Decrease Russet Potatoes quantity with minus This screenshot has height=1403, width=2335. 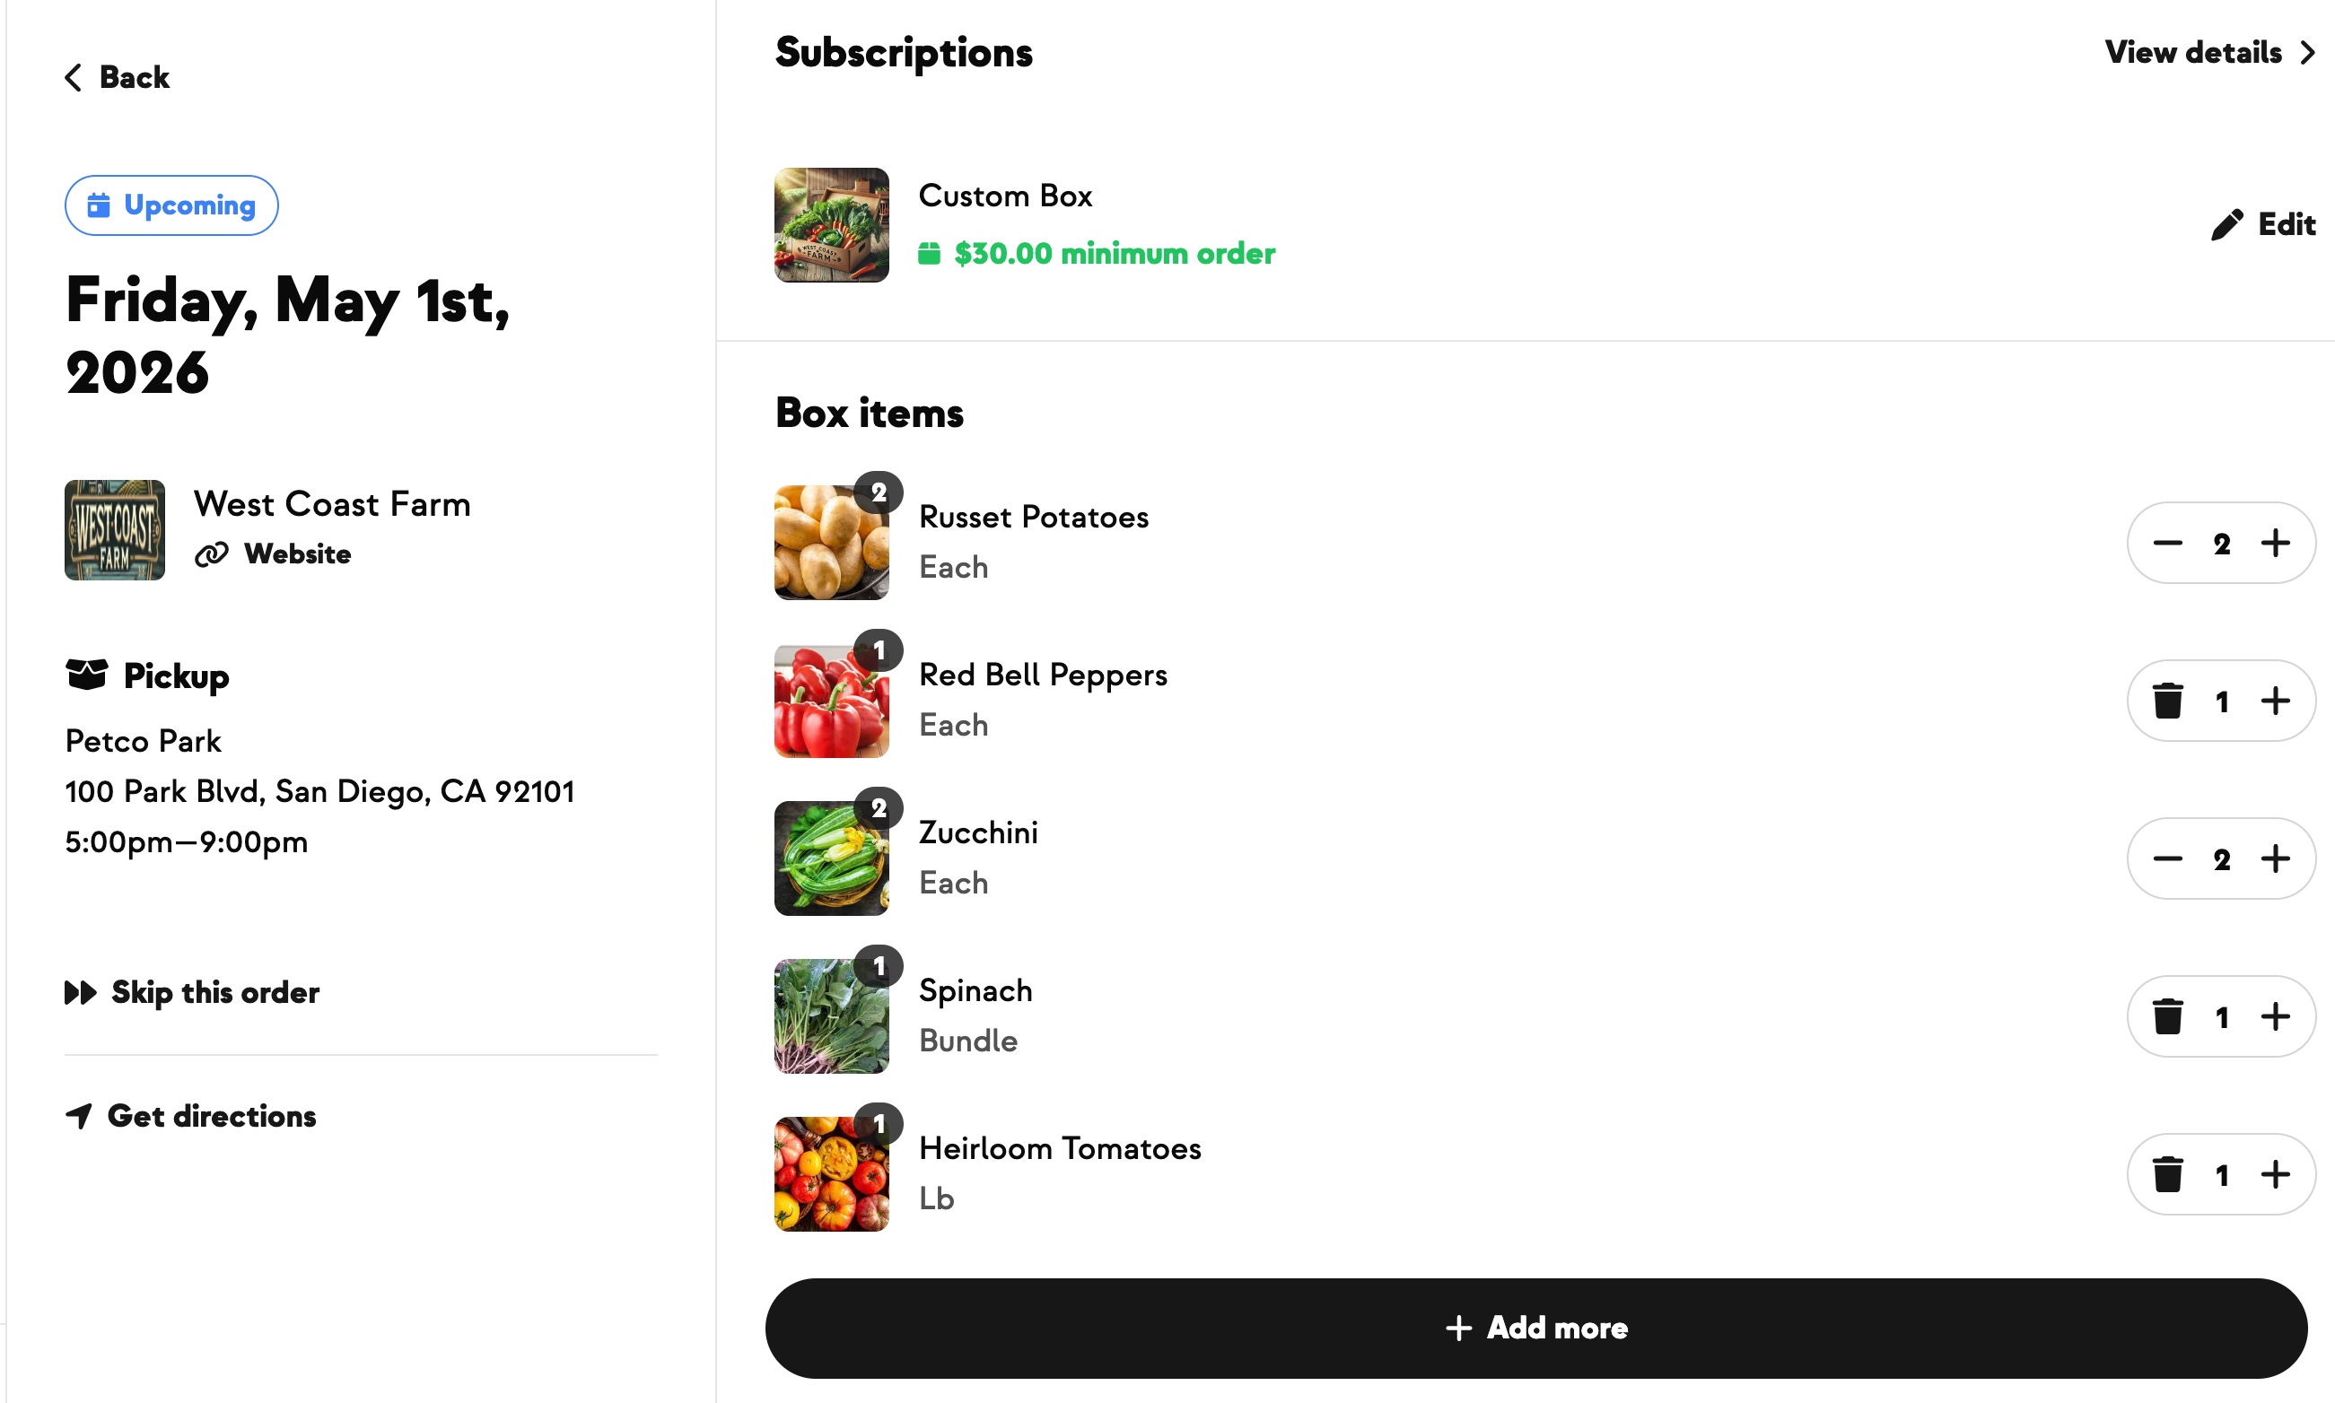pos(2166,544)
